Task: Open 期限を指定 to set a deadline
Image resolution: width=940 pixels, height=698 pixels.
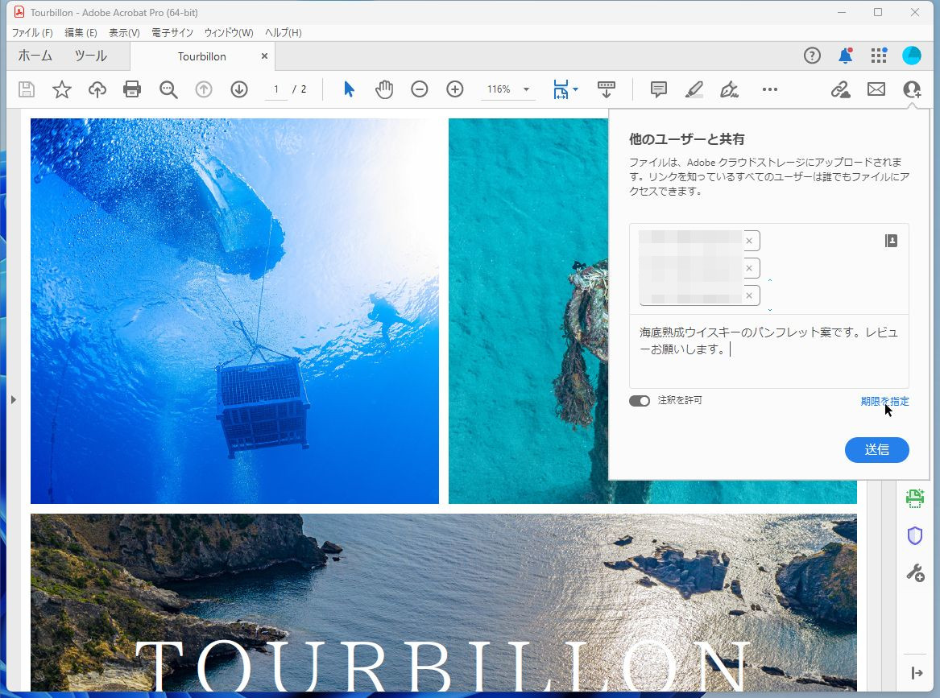Action: pyautogui.click(x=884, y=401)
